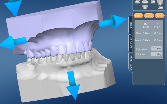Click the RESET button
This screenshot has width=167, height=104.
click(x=138, y=16)
